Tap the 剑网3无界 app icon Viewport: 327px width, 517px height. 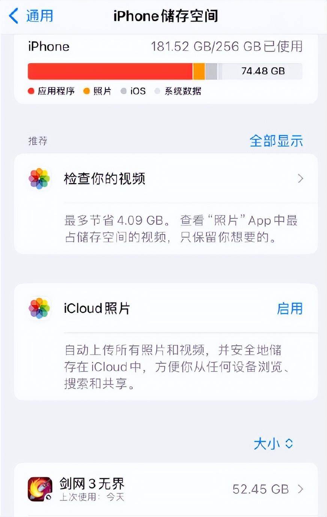click(40, 489)
